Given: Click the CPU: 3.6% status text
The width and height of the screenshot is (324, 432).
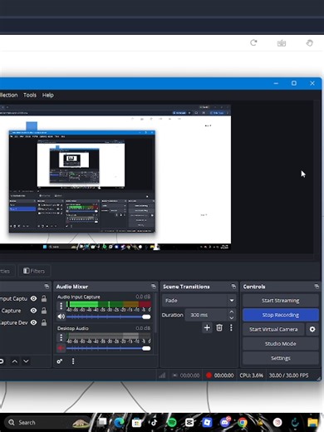Looking at the screenshot, I should [251, 376].
